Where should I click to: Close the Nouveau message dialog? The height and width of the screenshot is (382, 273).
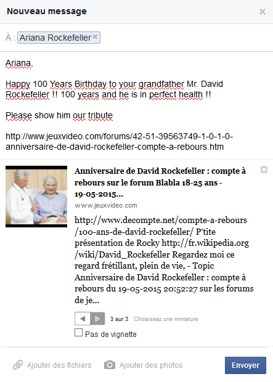263,12
